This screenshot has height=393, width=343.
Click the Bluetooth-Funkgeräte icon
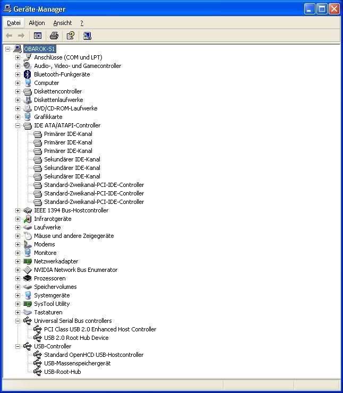(27, 74)
